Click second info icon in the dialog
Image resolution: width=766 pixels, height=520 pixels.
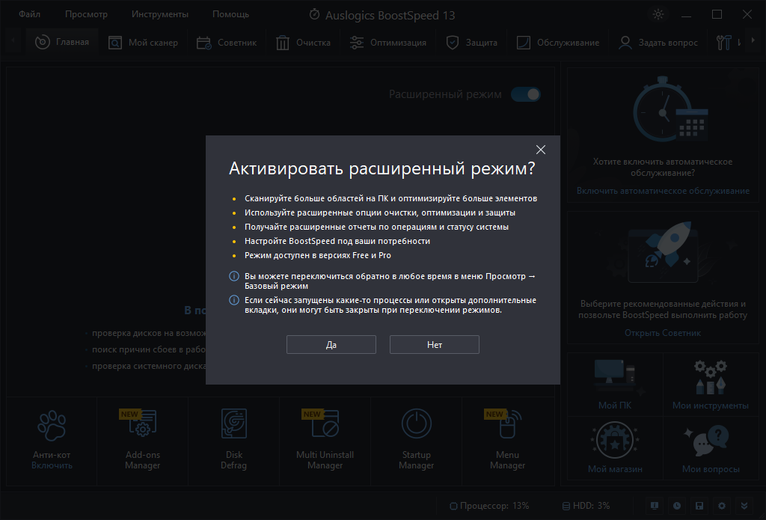[234, 300]
